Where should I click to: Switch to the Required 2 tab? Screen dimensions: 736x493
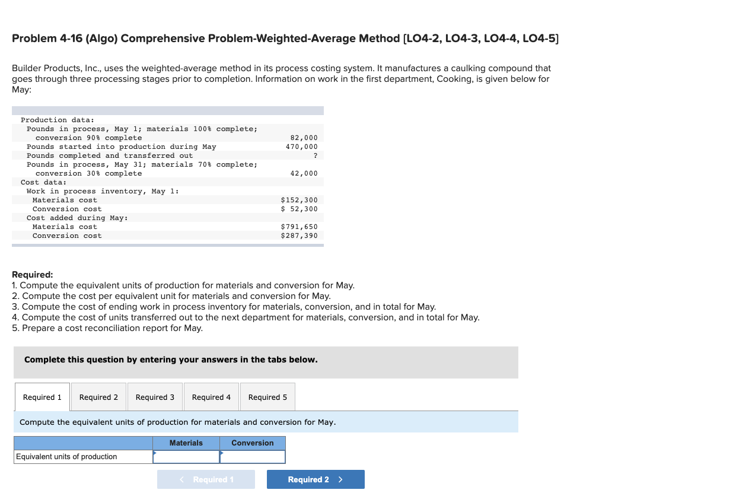click(98, 396)
